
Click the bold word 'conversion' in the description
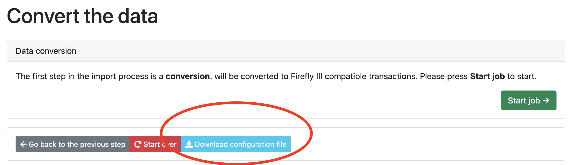pos(186,76)
